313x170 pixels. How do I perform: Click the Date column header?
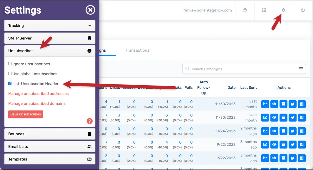click(231, 88)
